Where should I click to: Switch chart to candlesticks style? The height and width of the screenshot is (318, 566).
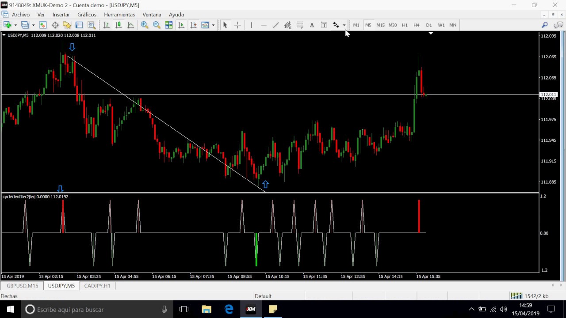tap(119, 25)
